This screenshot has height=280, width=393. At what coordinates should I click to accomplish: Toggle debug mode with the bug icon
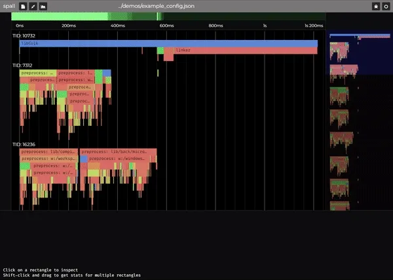(376, 7)
